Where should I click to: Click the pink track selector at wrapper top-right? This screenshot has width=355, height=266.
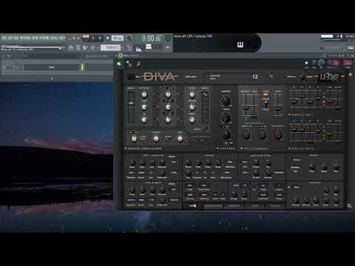tap(348, 63)
